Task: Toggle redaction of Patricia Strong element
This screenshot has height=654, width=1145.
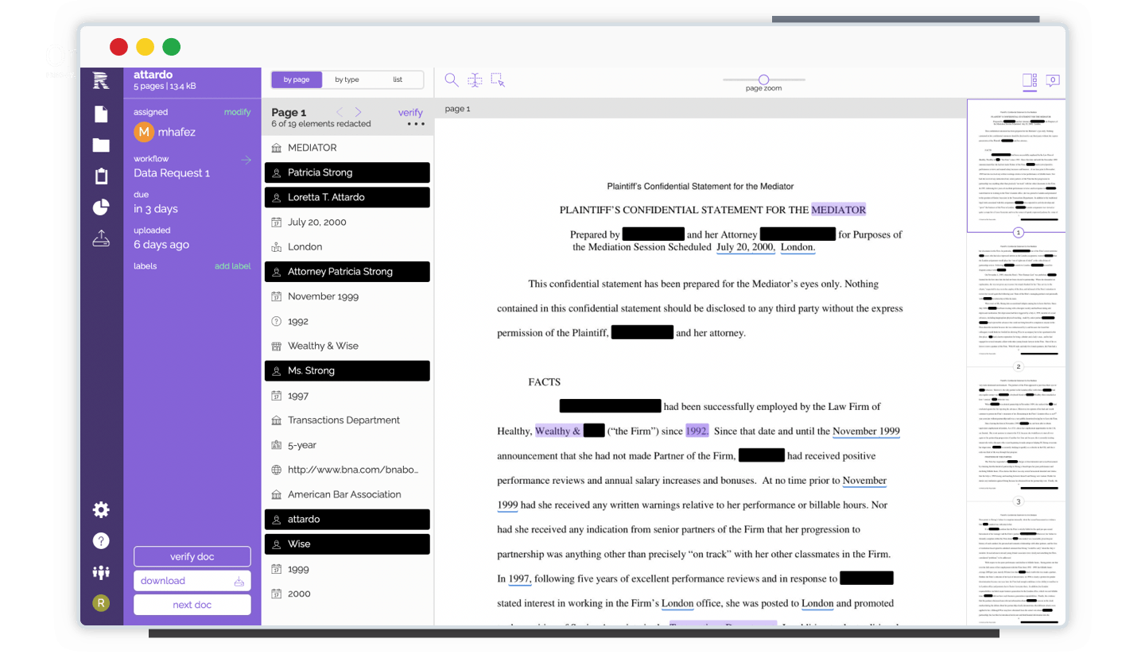Action: [x=347, y=172]
